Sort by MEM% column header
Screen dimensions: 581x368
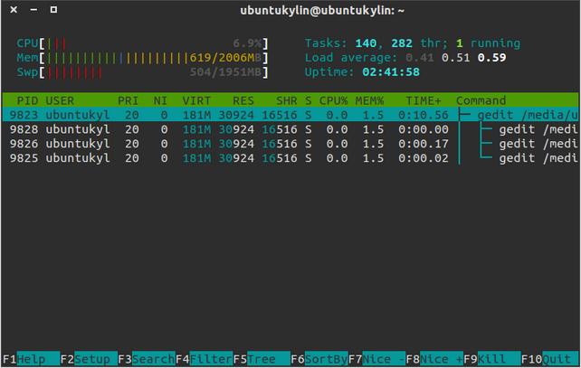(369, 100)
